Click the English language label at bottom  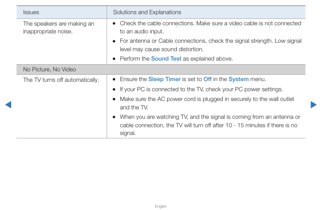tap(161, 206)
